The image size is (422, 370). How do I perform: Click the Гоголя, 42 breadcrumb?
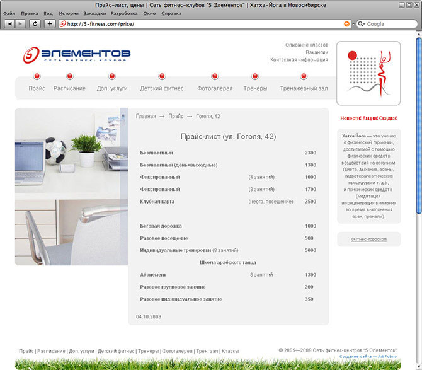point(208,116)
